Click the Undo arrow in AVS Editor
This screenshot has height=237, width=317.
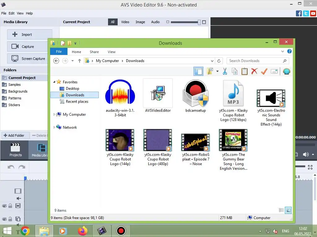click(11, 167)
